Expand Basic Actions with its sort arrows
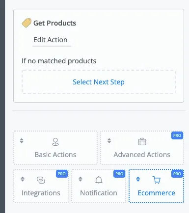Image resolution: width=189 pixels, height=213 pixels. coord(22,141)
